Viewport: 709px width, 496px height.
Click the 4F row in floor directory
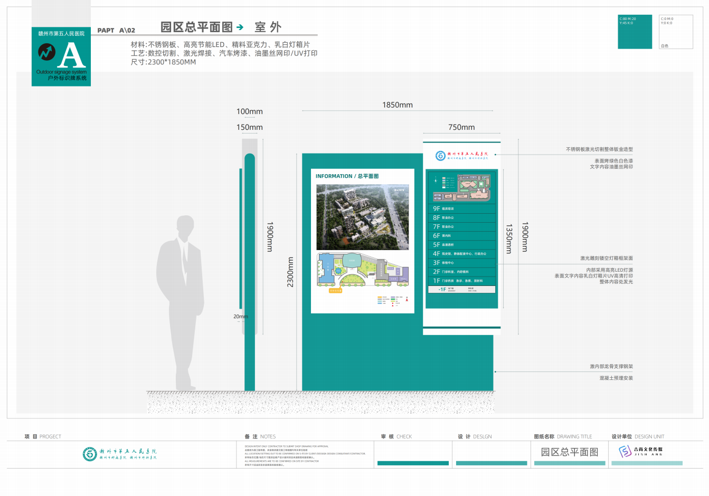462,254
